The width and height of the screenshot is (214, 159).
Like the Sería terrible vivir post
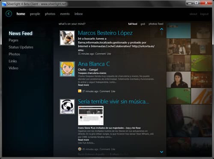(x=113, y=149)
